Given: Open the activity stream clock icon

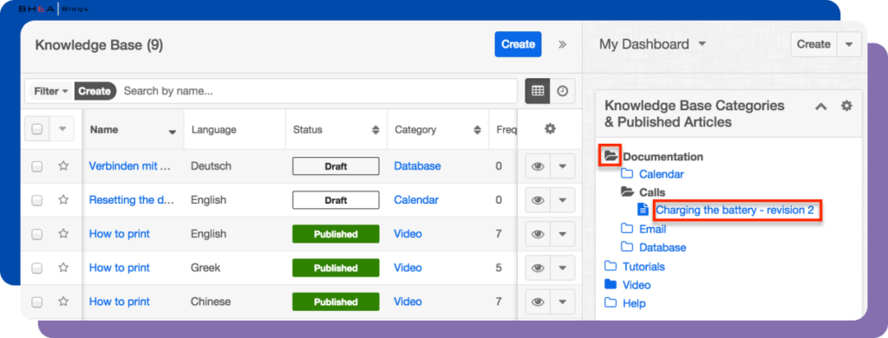Looking at the screenshot, I should (562, 91).
